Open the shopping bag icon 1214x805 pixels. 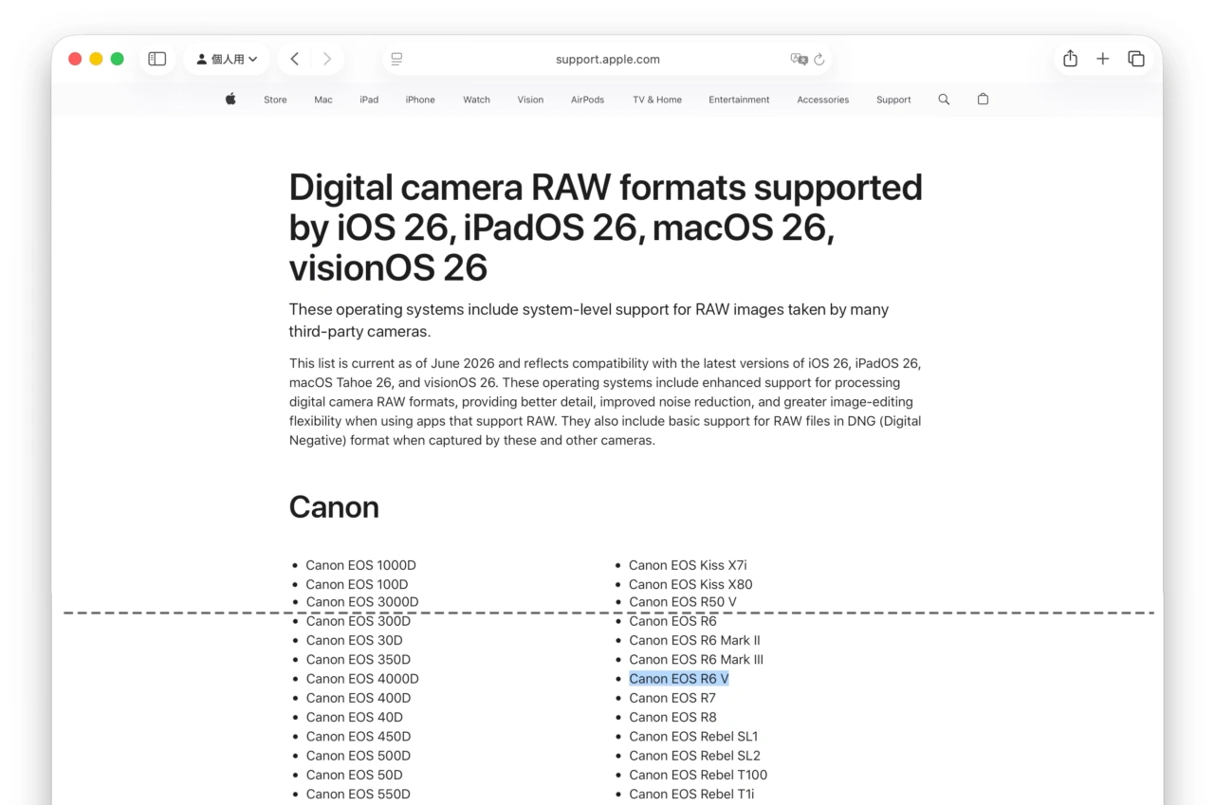[983, 99]
